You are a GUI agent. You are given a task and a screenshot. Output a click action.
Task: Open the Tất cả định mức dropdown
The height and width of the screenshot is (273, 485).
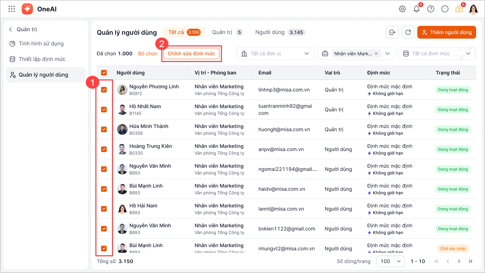[x=437, y=54]
